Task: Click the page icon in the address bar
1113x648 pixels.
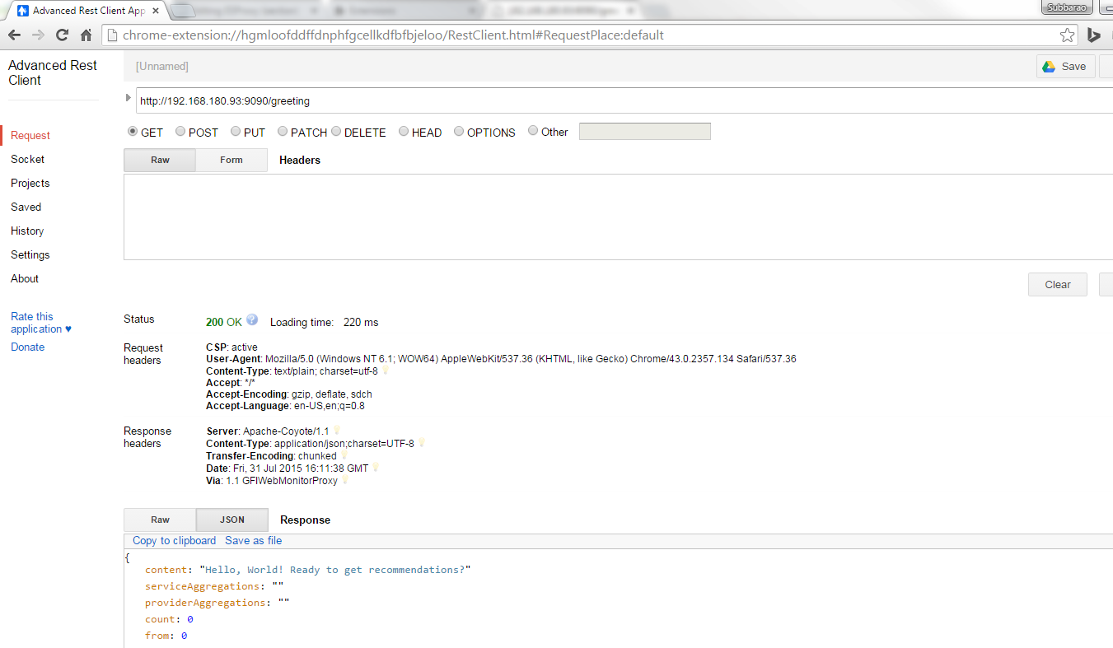Action: 113,35
